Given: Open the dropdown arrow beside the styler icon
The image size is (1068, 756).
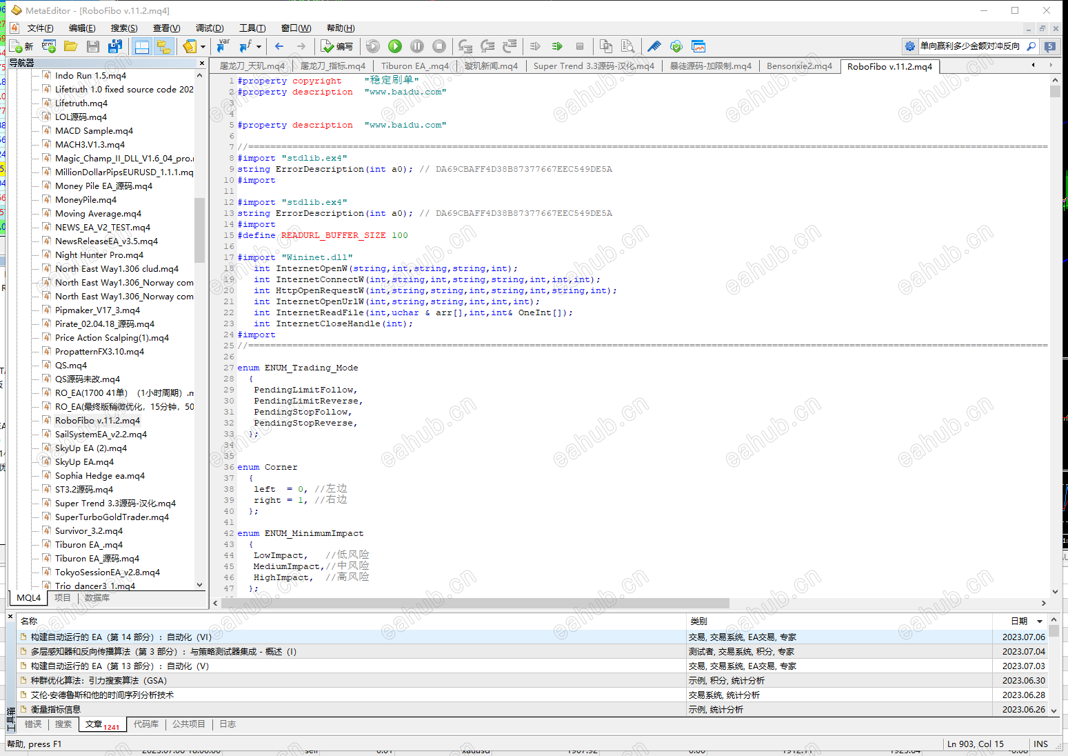Looking at the screenshot, I should coord(203,46).
